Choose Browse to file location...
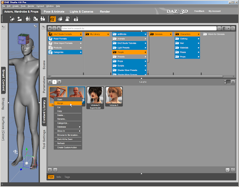The image size is (239, 187). 68,135
